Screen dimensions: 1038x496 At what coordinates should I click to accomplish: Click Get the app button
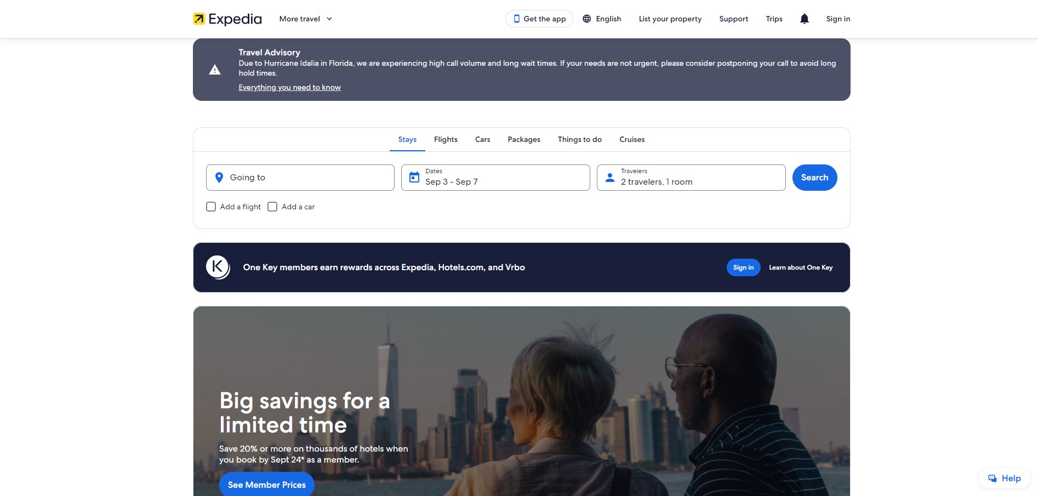point(539,19)
